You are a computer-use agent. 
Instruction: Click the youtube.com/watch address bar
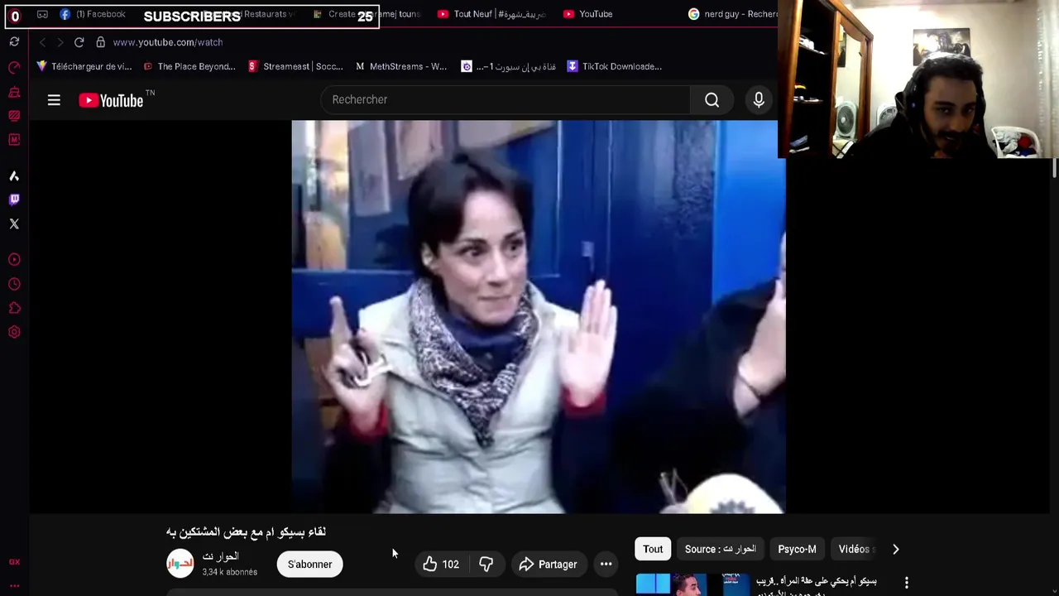168,42
